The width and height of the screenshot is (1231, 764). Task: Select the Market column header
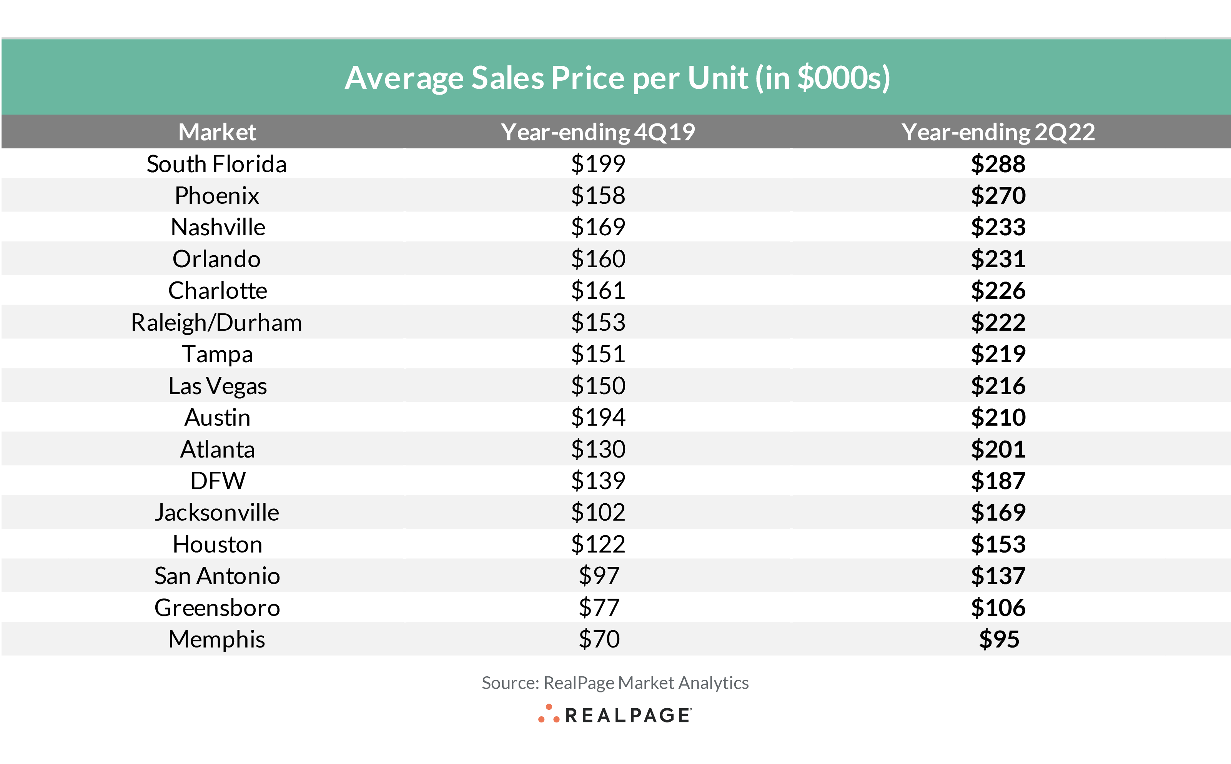click(217, 132)
